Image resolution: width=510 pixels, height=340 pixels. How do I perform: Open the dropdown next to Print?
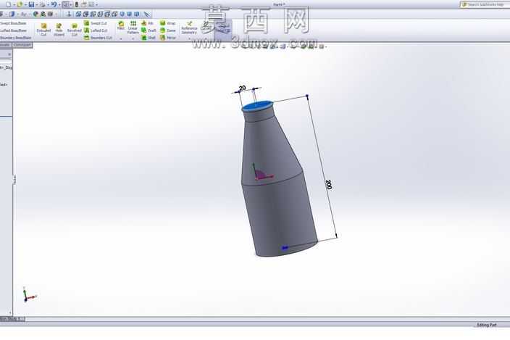[x=48, y=4]
